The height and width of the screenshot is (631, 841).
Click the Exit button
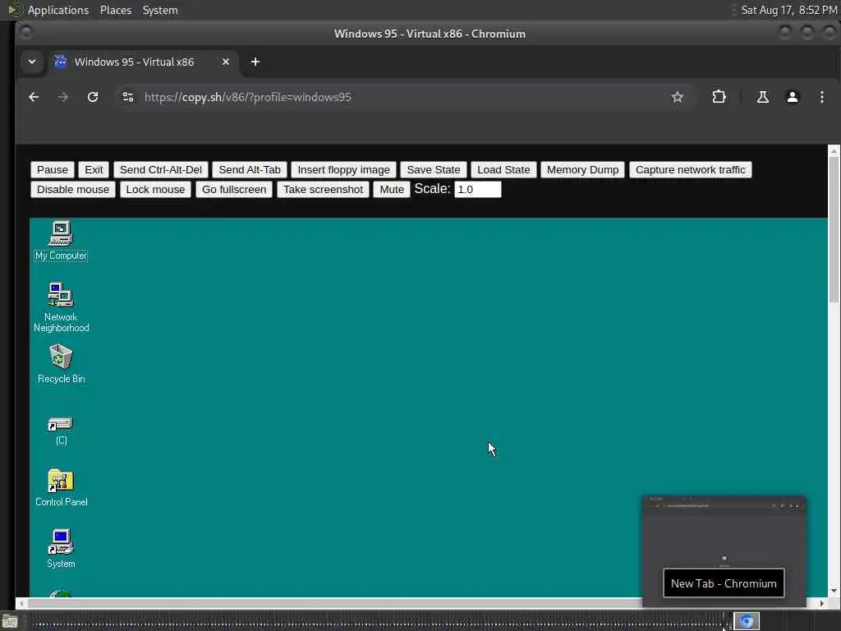pyautogui.click(x=94, y=169)
